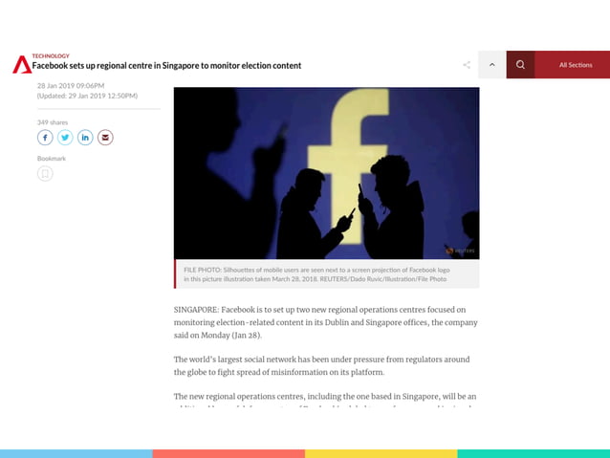Toggle the Bookmark icon for this article
This screenshot has height=458, width=610.
pos(45,174)
